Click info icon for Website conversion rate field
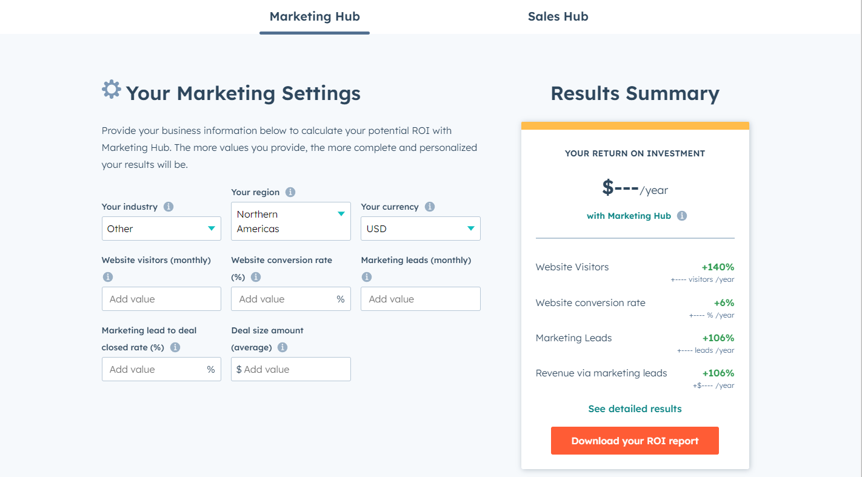The width and height of the screenshot is (862, 477). click(256, 277)
